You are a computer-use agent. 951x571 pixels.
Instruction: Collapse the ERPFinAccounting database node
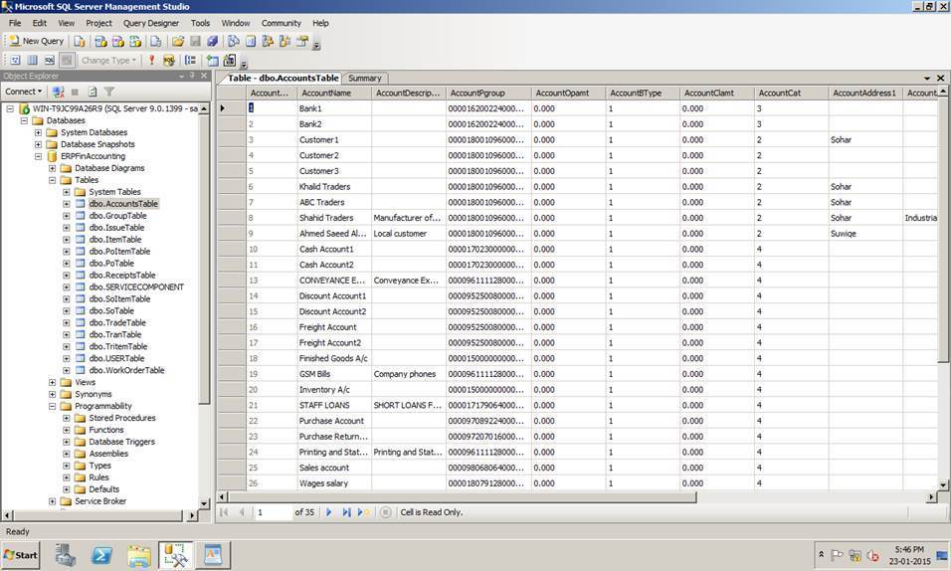pos(38,156)
